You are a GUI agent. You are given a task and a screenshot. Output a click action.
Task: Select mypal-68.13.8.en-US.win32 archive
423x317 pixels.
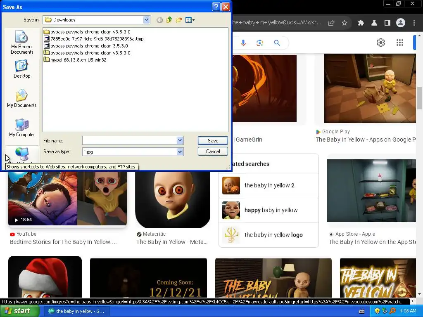click(x=75, y=59)
